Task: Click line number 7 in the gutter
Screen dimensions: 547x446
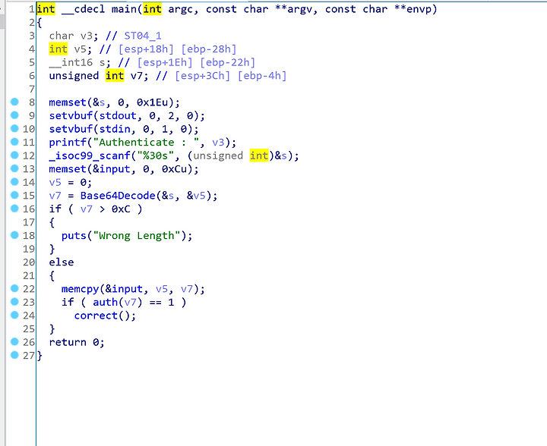Action: point(32,90)
